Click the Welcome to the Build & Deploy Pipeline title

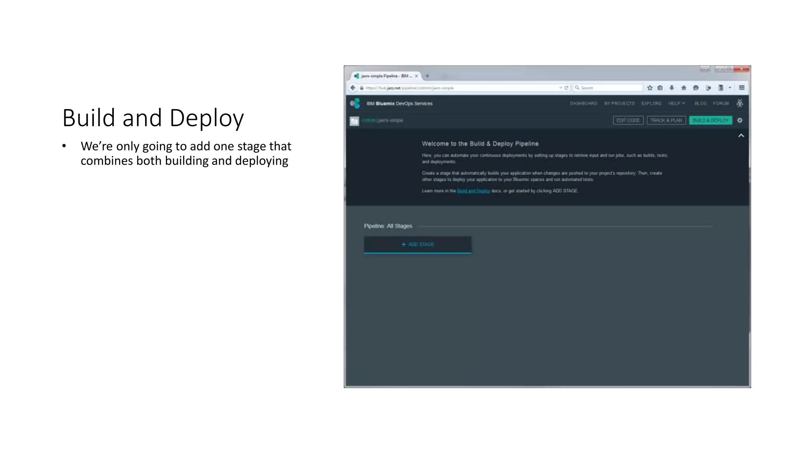click(x=480, y=144)
